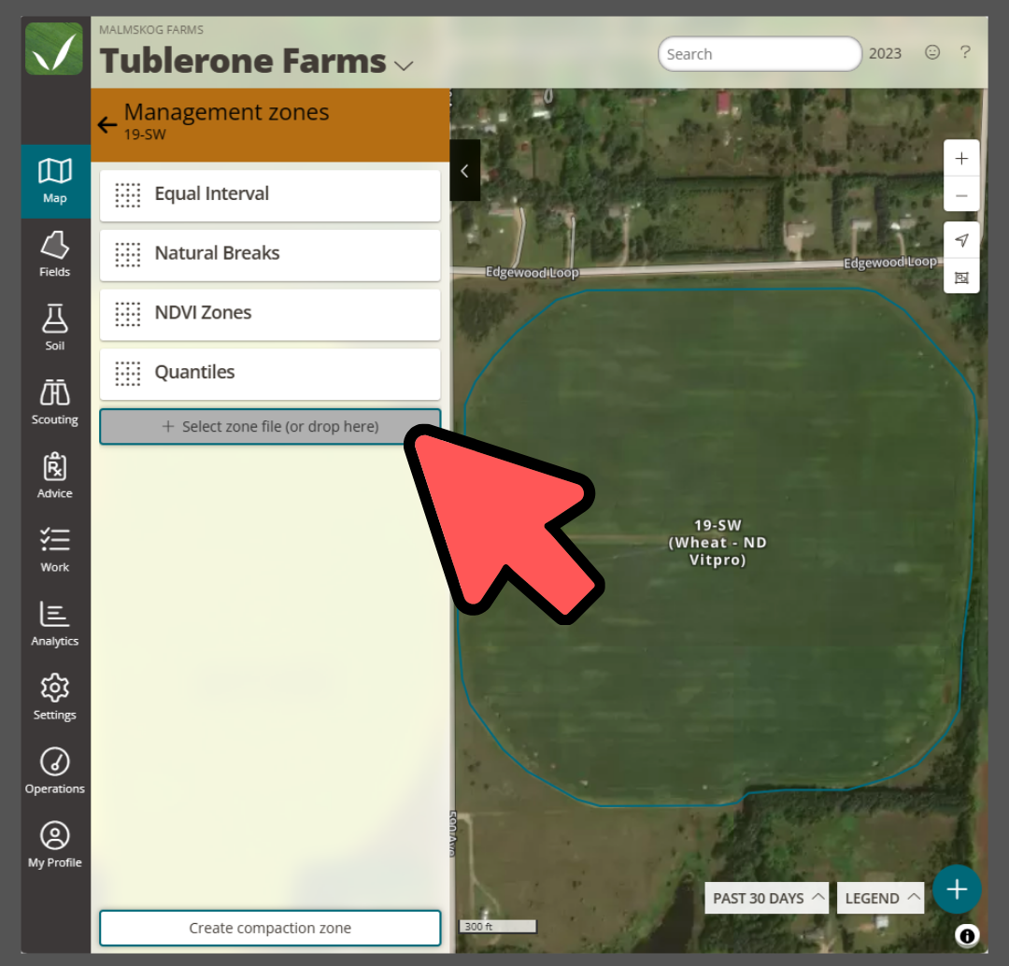Select the Equal Interval zone method
Viewport: 1009px width, 966px height.
click(270, 194)
